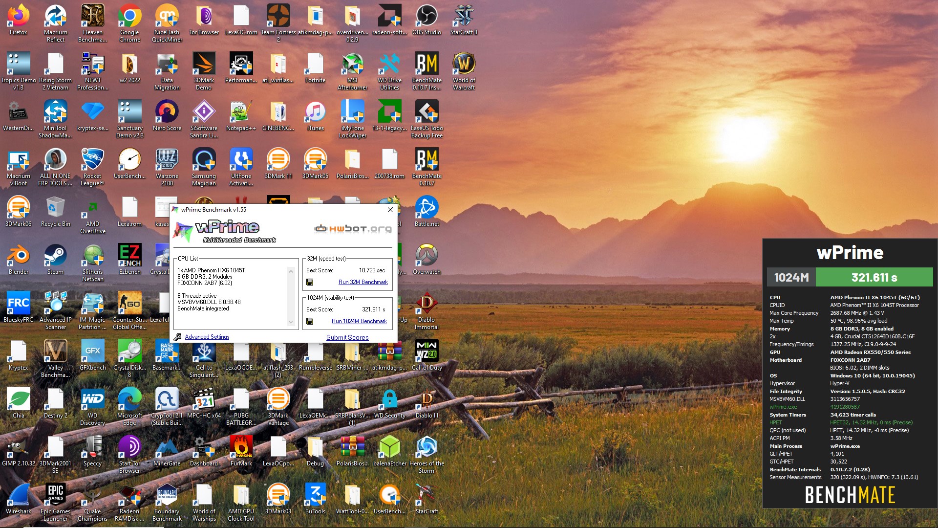Launch Counter-Strike Global Offensive icon
Screen dimensions: 938x528
click(x=129, y=310)
